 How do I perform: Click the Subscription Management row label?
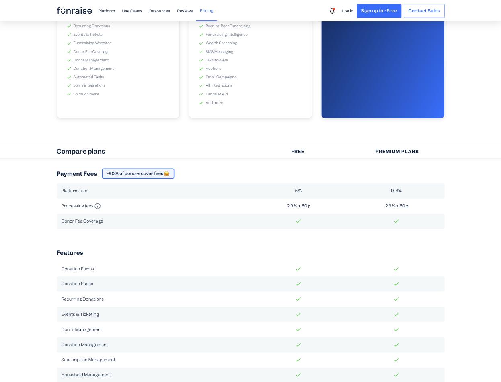pyautogui.click(x=88, y=360)
